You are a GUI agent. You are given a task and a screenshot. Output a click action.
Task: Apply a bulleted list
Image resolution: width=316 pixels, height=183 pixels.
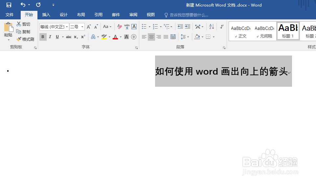[144, 27]
